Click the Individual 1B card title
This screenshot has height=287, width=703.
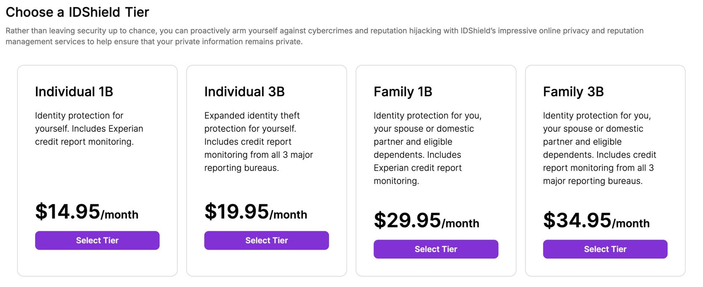74,91
